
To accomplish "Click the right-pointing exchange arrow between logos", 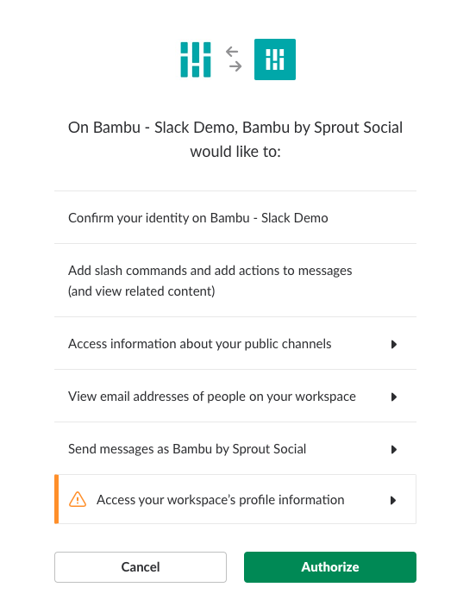I will (235, 66).
